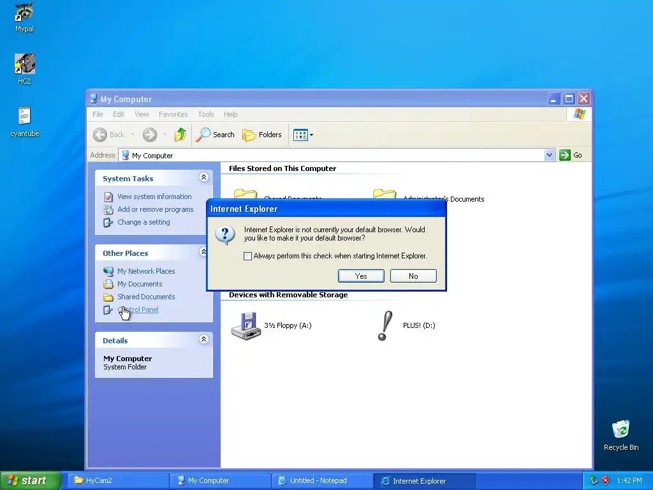Collapse the System Tasks panel

tap(203, 177)
